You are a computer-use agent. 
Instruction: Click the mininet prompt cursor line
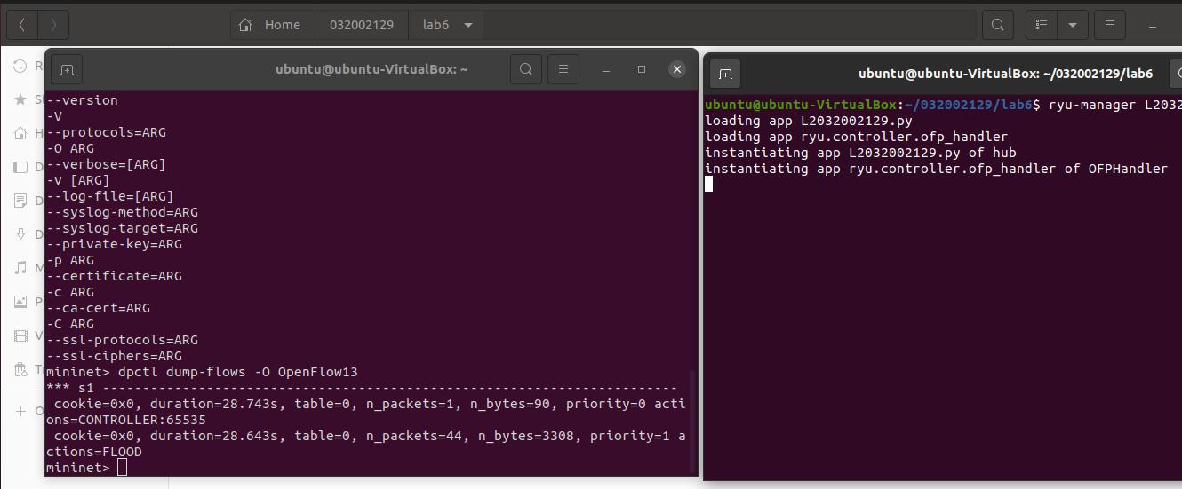[x=86, y=468]
